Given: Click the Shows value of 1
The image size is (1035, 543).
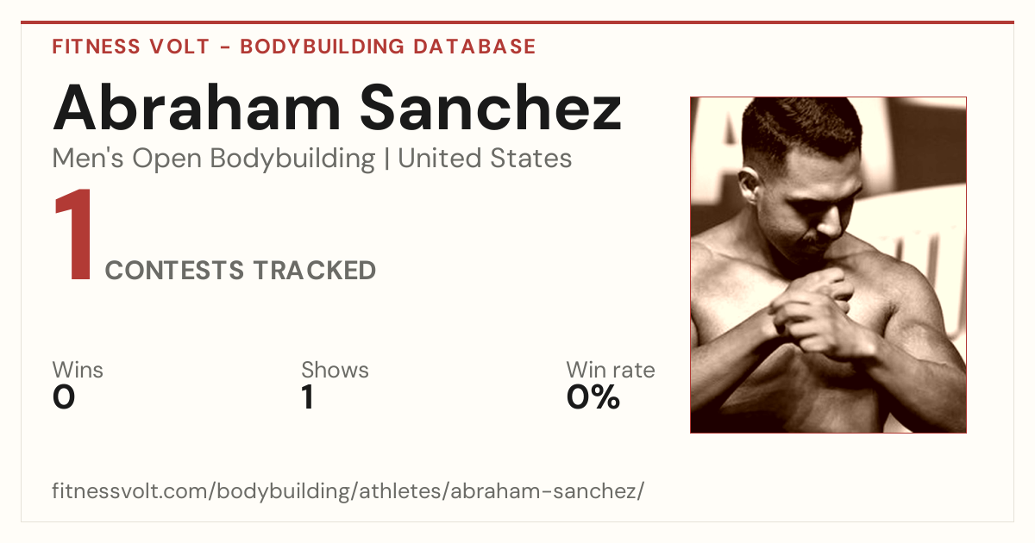Looking at the screenshot, I should click(x=307, y=397).
